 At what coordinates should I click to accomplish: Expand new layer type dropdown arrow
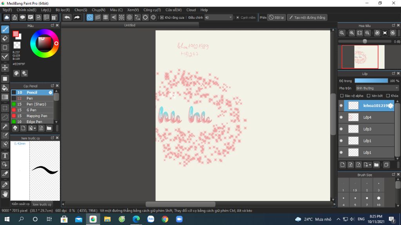pyautogui.click(x=370, y=165)
